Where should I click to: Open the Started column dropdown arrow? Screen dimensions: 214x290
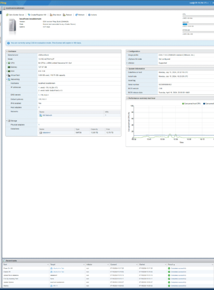pyautogui.click(x=165, y=265)
